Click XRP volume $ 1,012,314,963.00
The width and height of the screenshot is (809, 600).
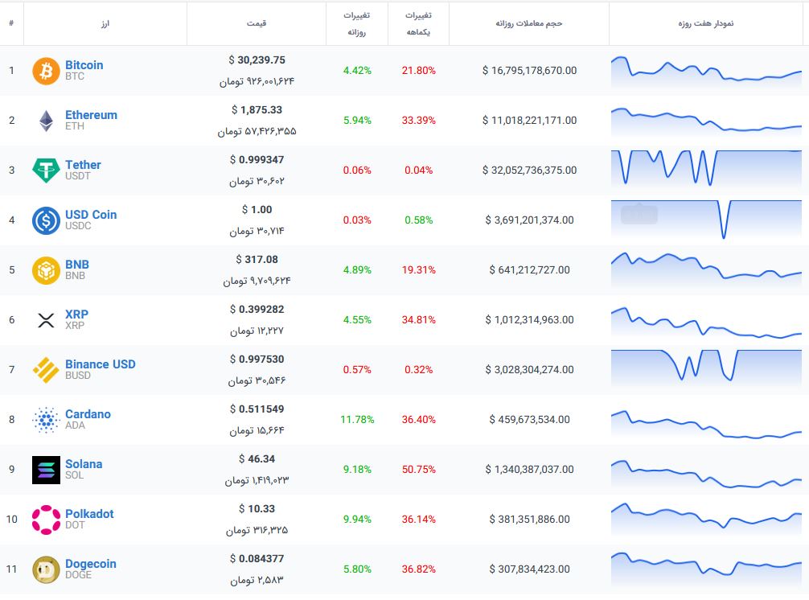529,320
